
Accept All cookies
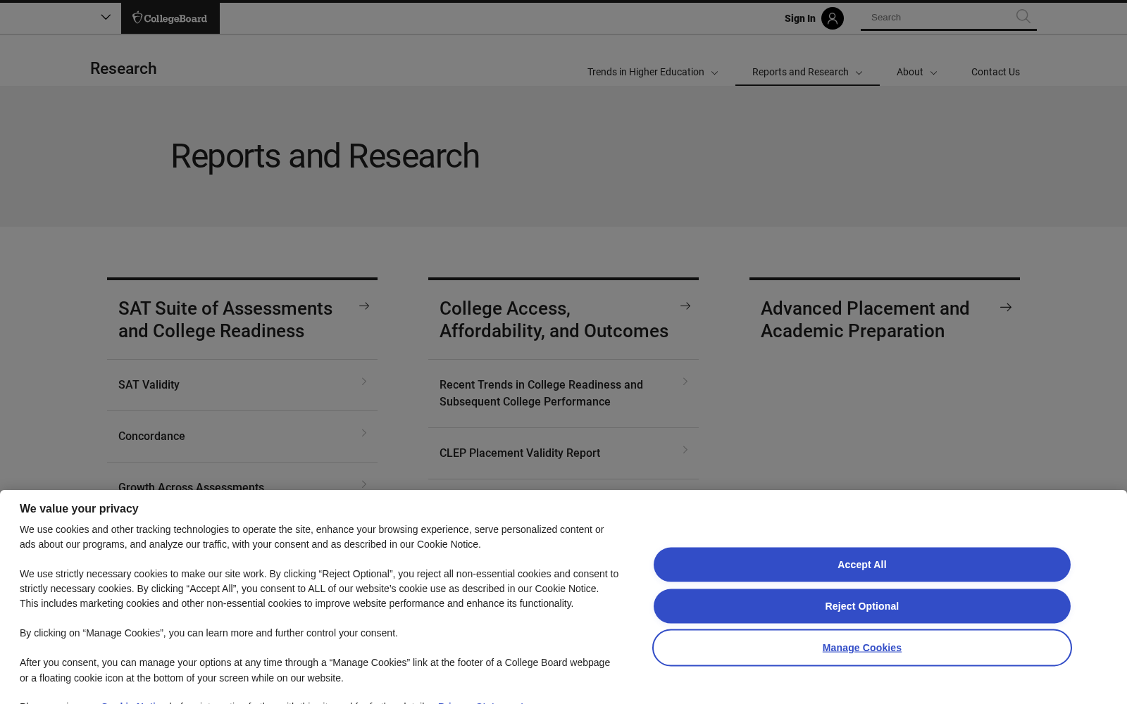point(861,565)
